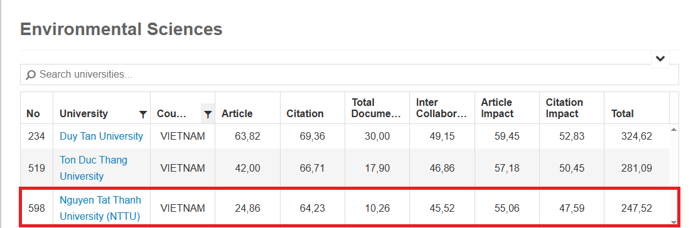This screenshot has width=698, height=228.
Task: Select rank cell 598
Action: 36,208
